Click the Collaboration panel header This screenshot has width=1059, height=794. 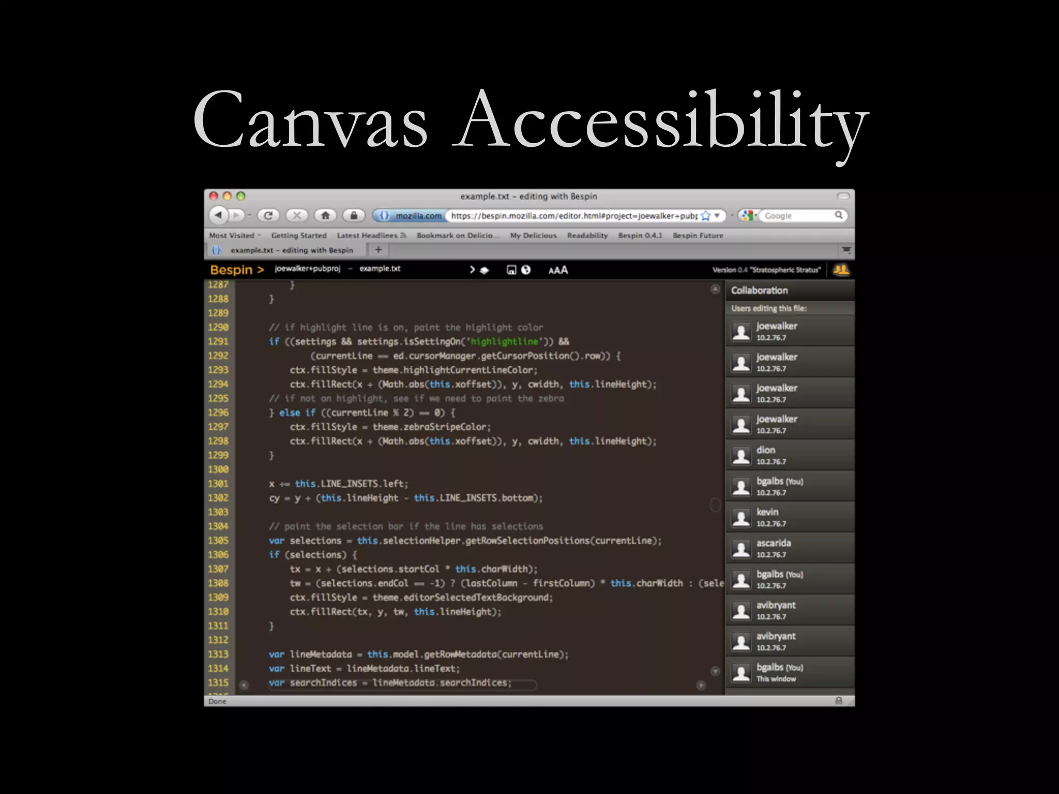[790, 291]
